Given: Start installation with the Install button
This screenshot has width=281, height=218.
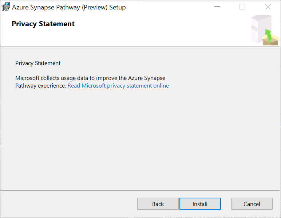Looking at the screenshot, I should [x=200, y=204].
